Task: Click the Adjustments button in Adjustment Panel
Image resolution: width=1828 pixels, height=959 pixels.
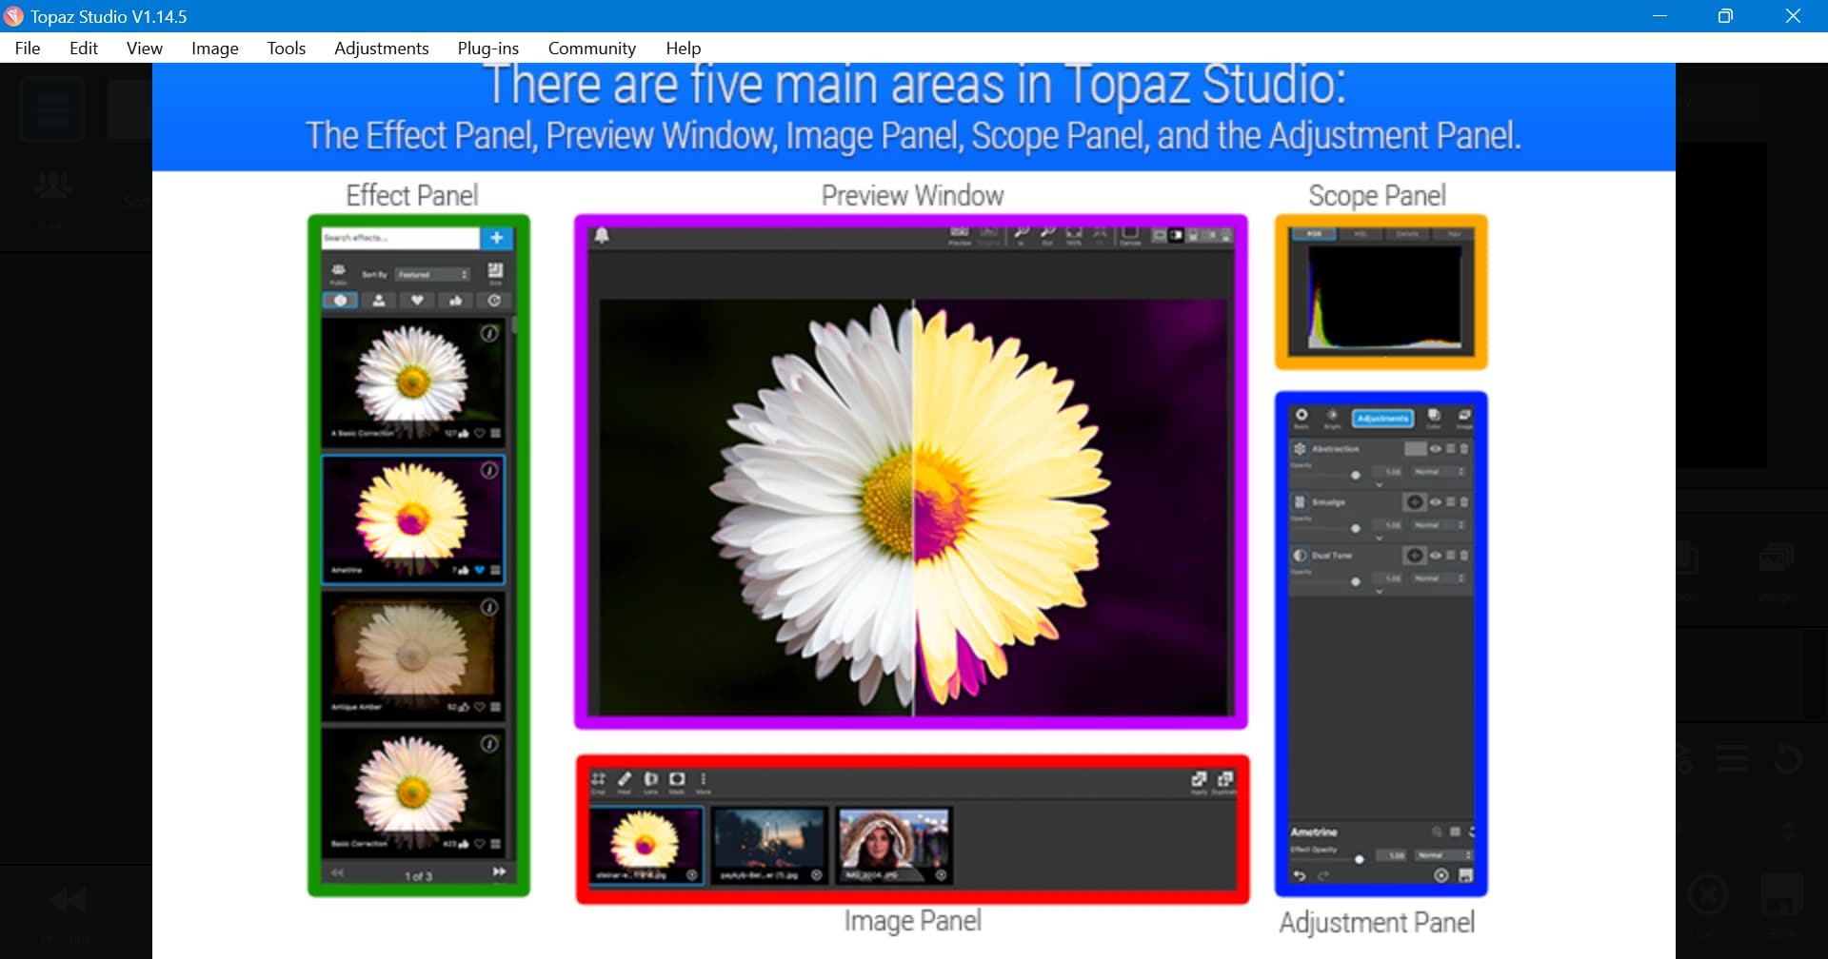Action: point(1382,419)
